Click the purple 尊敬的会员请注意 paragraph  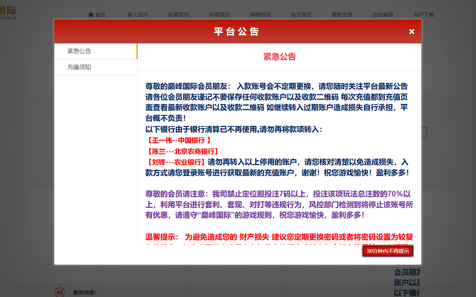point(279,205)
